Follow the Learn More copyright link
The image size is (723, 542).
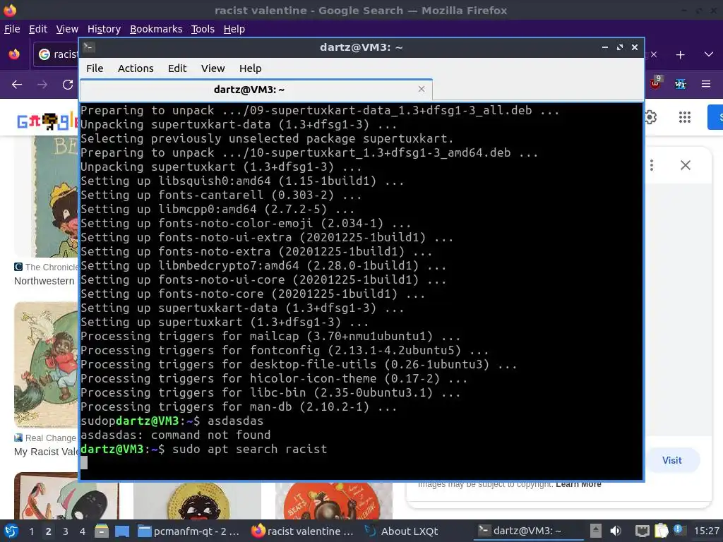coord(578,484)
